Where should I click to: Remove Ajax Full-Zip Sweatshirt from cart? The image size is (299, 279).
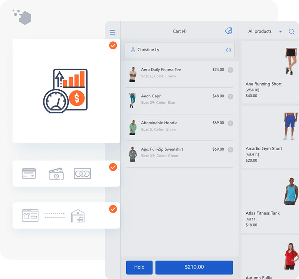[x=230, y=150]
